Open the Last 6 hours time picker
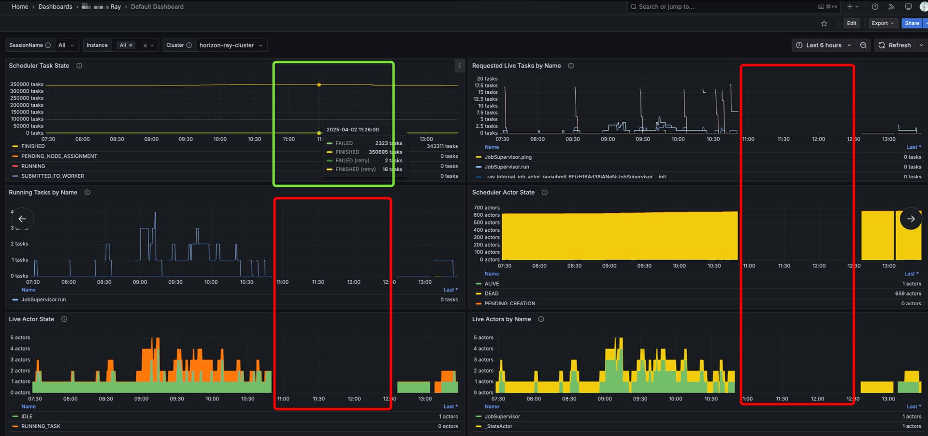This screenshot has height=436, width=928. pos(824,45)
